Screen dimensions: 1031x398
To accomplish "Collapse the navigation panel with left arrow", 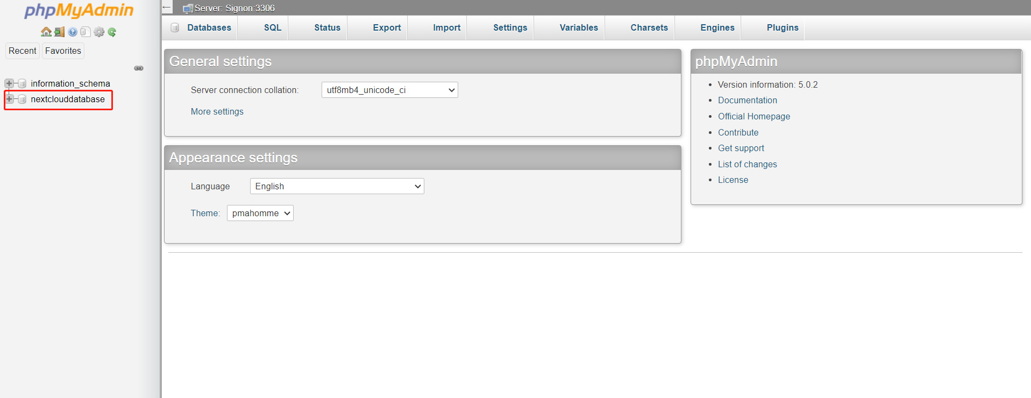I will point(167,8).
